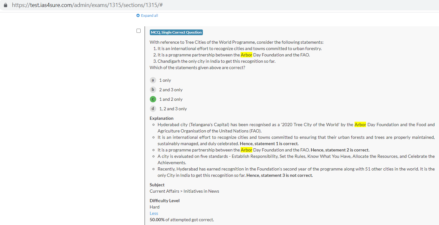Click the green circle icon for option c
Image resolution: width=439 pixels, height=225 pixels.
(x=153, y=99)
